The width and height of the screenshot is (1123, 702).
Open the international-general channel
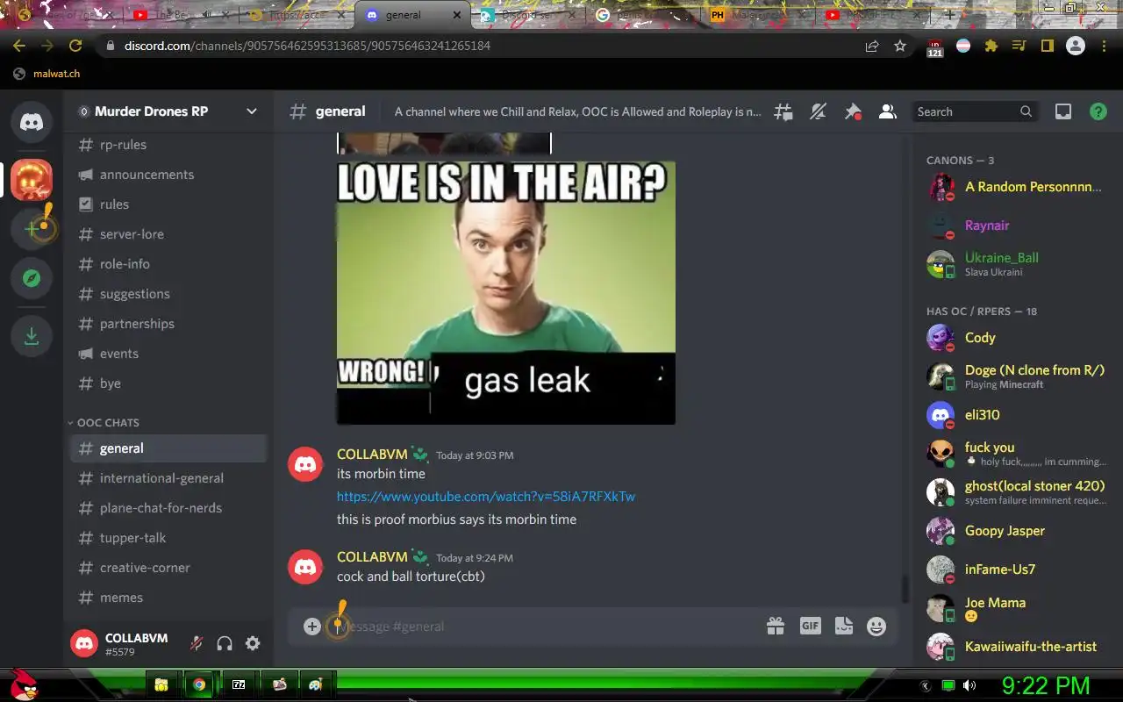pos(168,478)
